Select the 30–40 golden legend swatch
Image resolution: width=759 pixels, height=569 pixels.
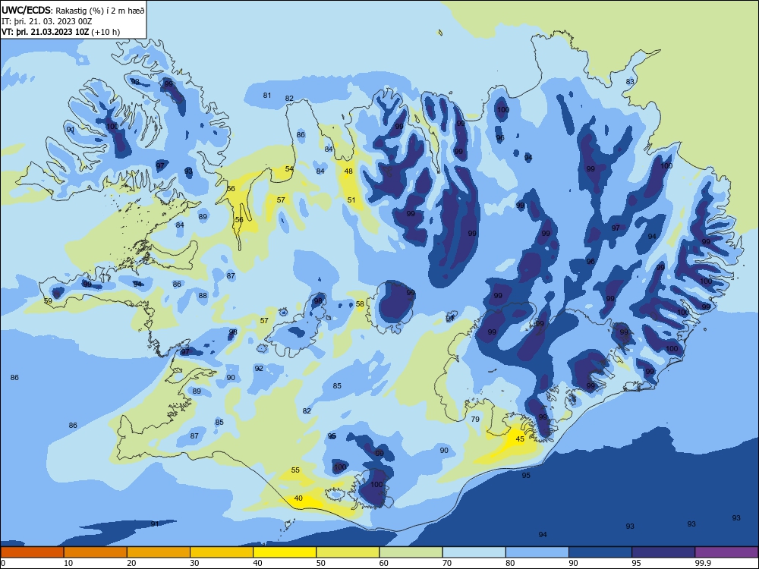[x=222, y=552]
